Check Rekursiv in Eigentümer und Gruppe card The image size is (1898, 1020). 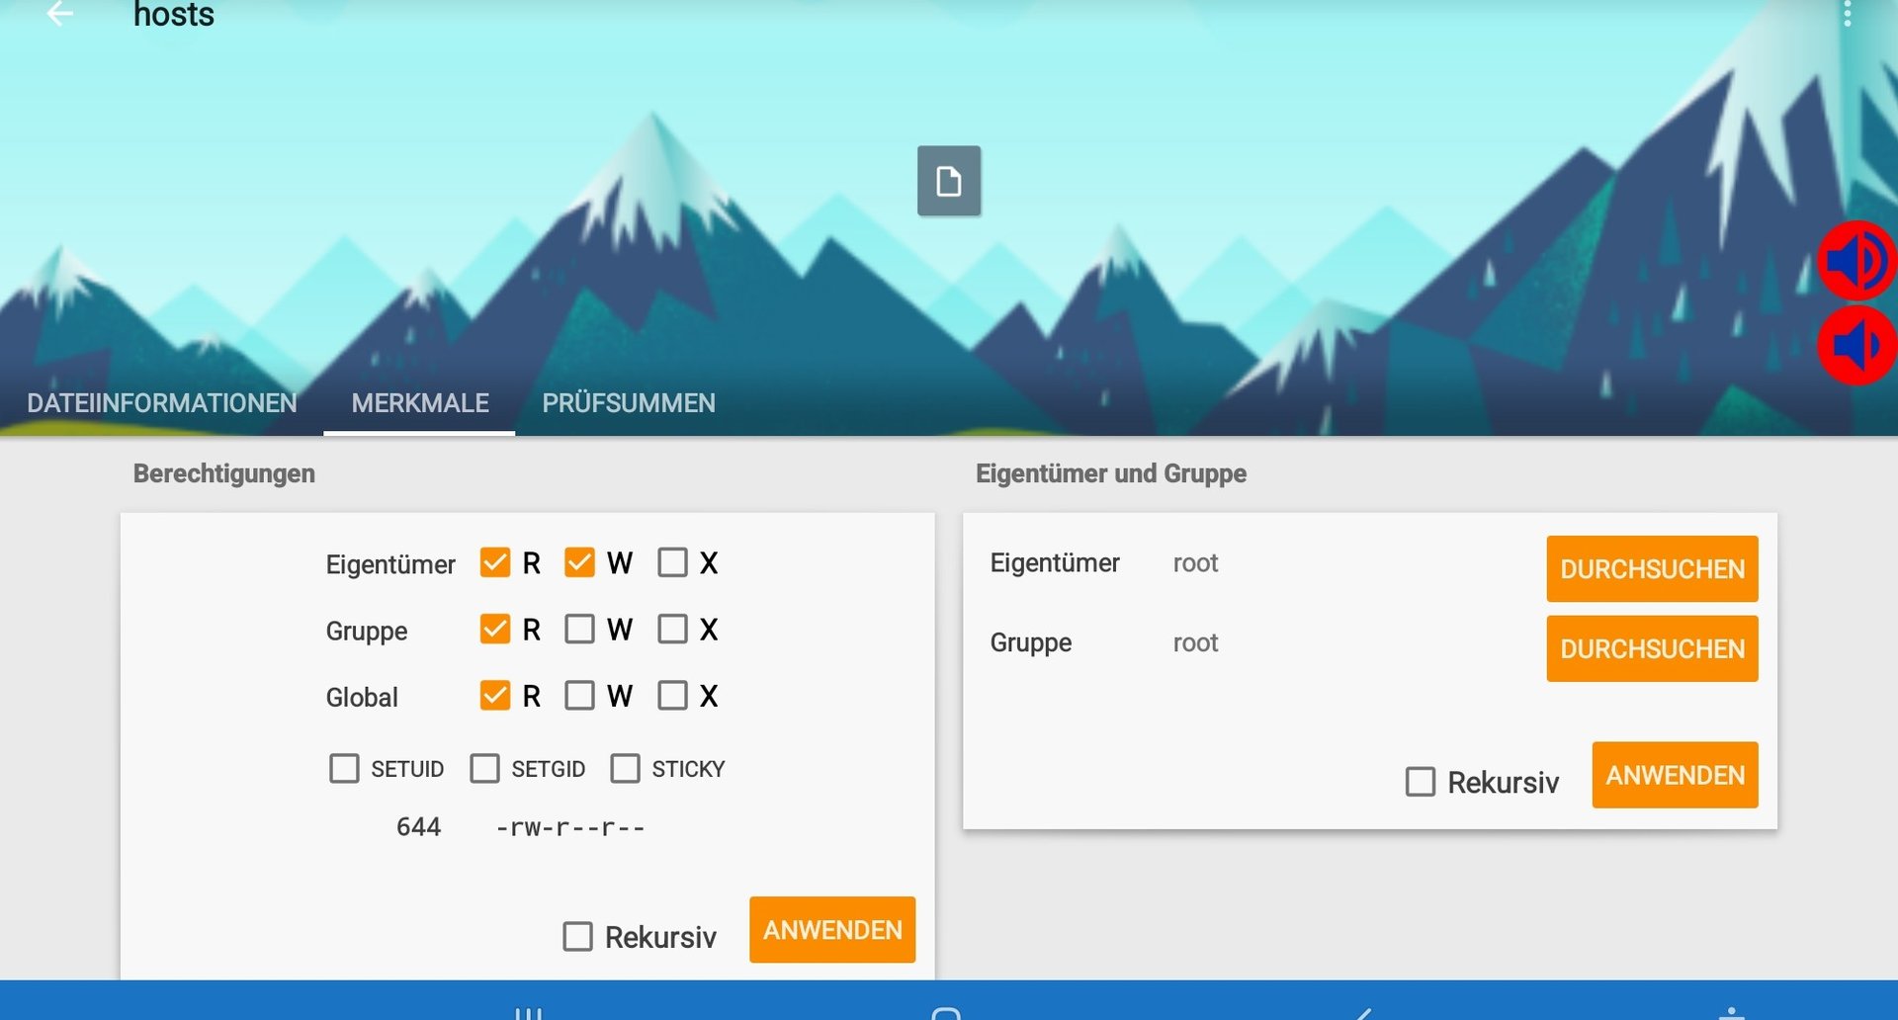[1421, 782]
